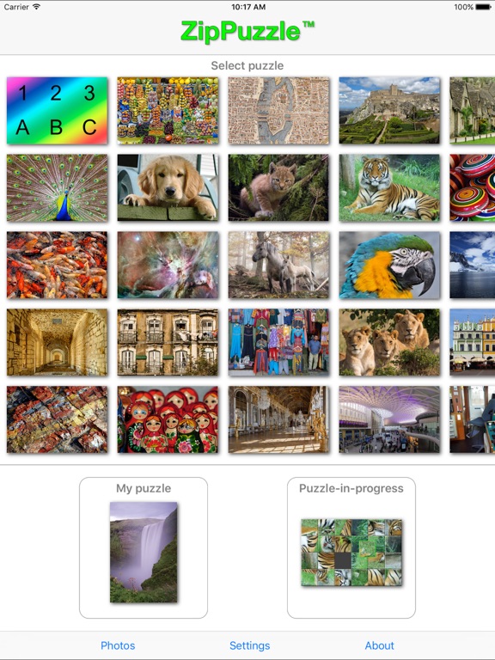Screen dimensions: 495x660
Task: Choose the castle on hill puzzle
Action: pos(389,110)
